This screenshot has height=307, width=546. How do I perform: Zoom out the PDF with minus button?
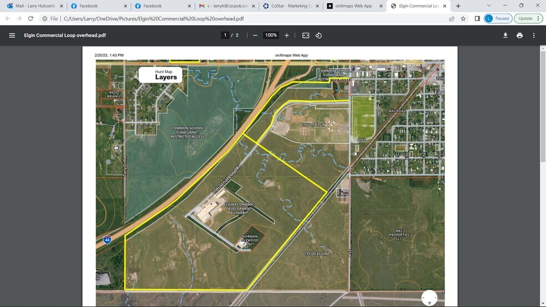coord(255,35)
